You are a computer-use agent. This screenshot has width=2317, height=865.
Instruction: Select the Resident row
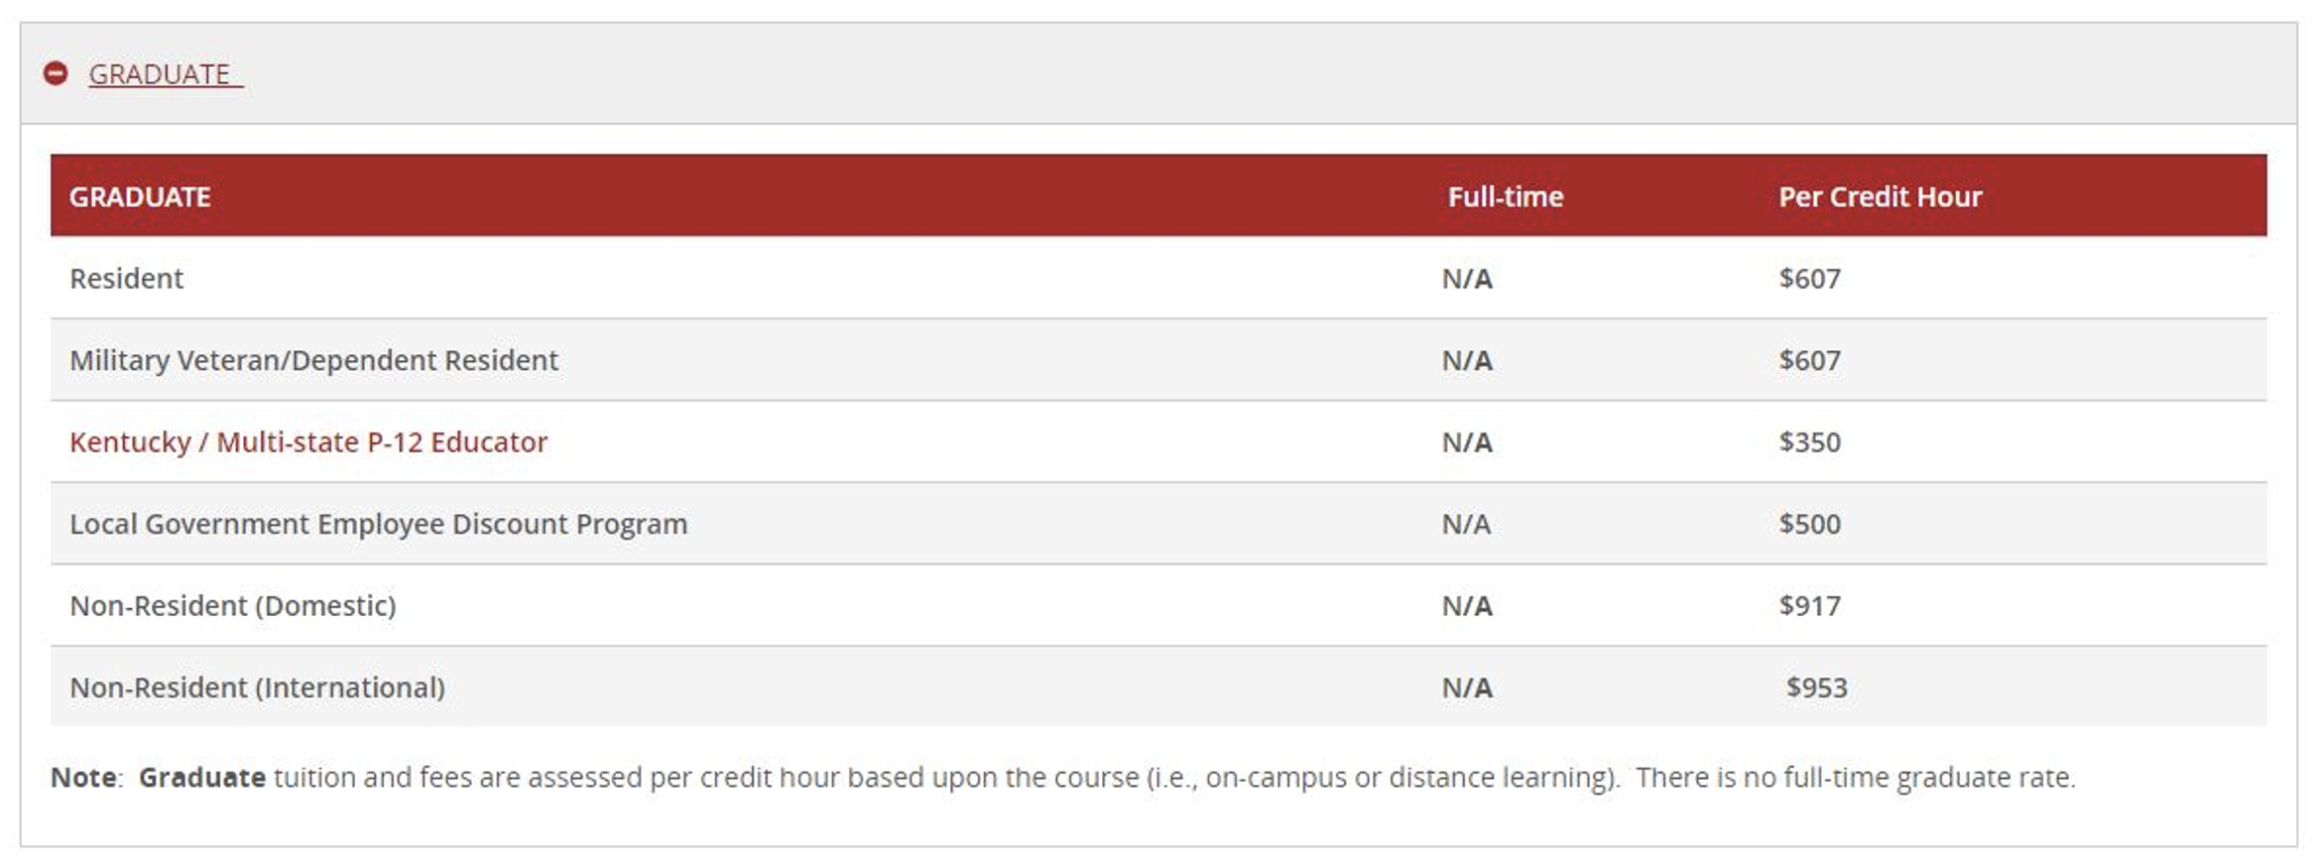[126, 279]
